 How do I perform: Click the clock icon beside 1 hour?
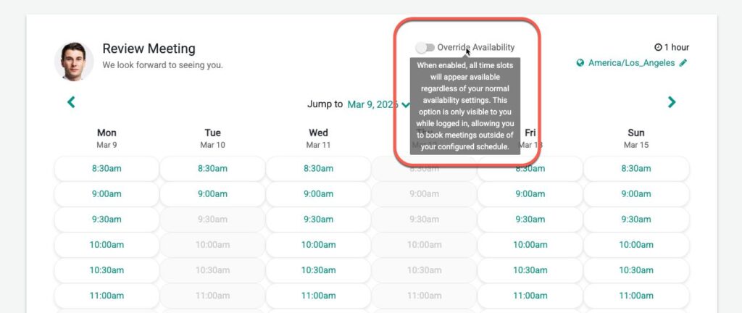coord(658,47)
